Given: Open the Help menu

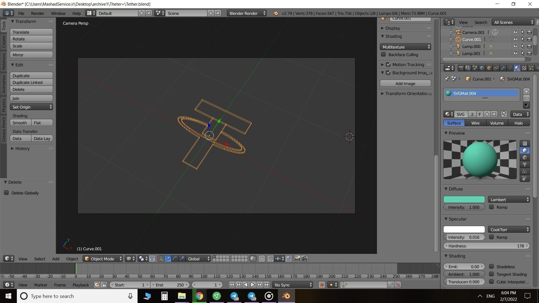Looking at the screenshot, I should [x=76, y=13].
